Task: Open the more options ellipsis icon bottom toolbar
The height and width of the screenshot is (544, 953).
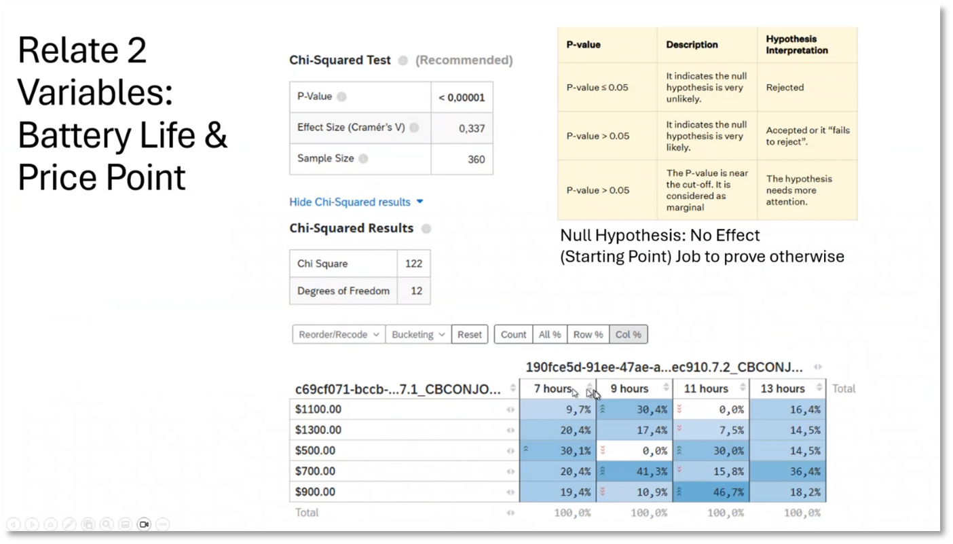Action: (x=162, y=524)
